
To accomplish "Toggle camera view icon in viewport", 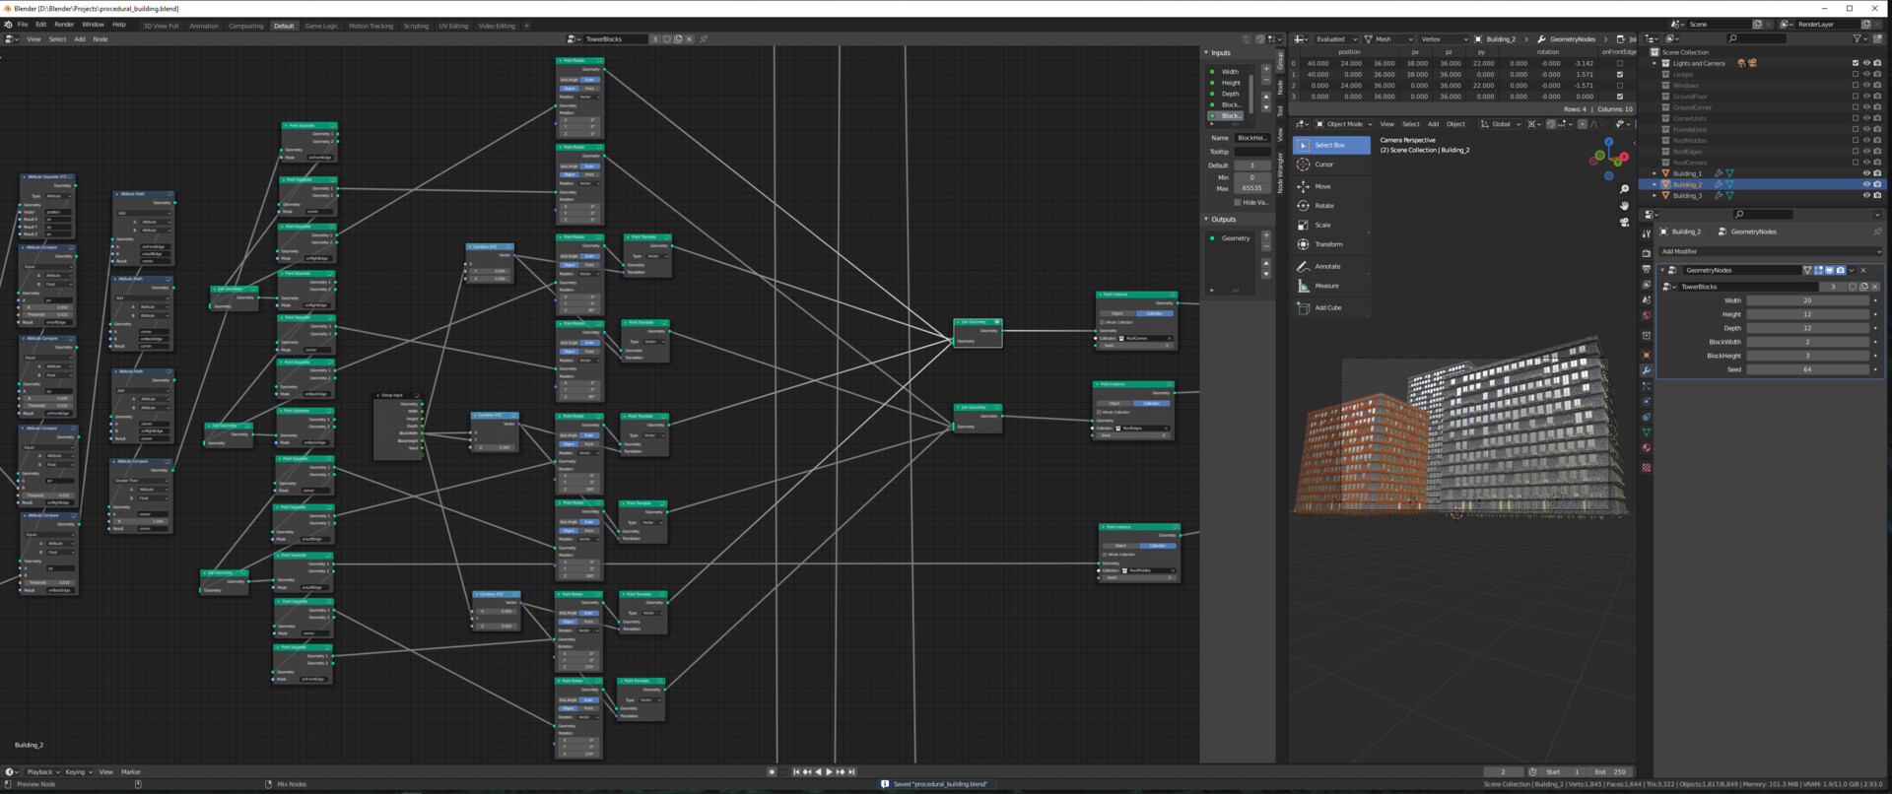I will 1624,222.
